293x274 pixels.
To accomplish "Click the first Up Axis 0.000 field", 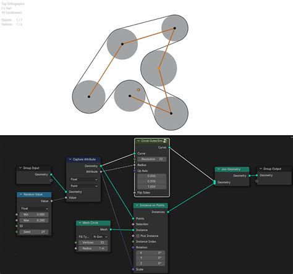I will tap(152, 176).
